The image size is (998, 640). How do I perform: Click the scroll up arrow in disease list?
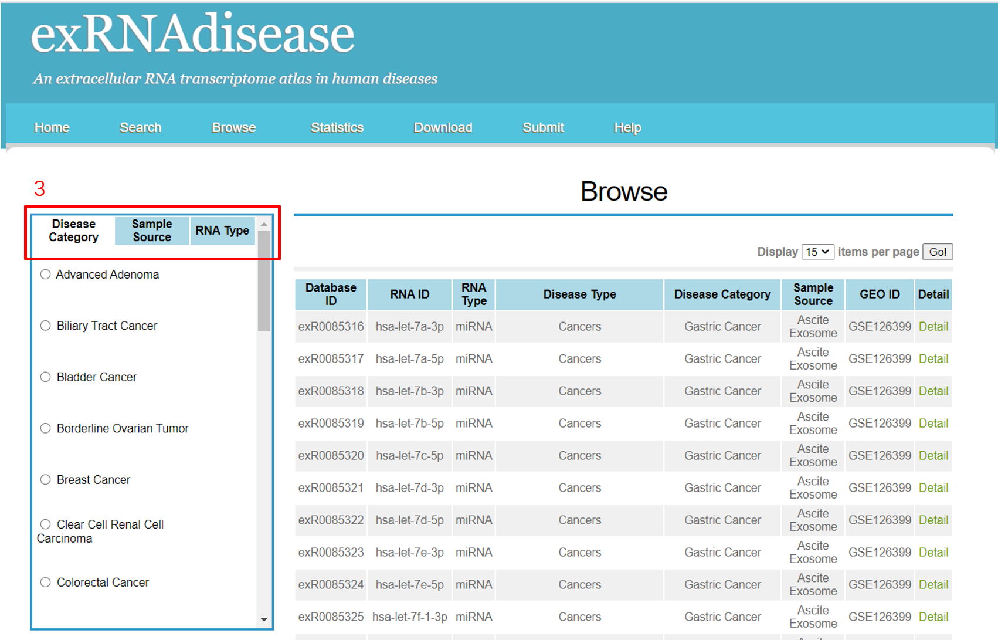[x=264, y=224]
